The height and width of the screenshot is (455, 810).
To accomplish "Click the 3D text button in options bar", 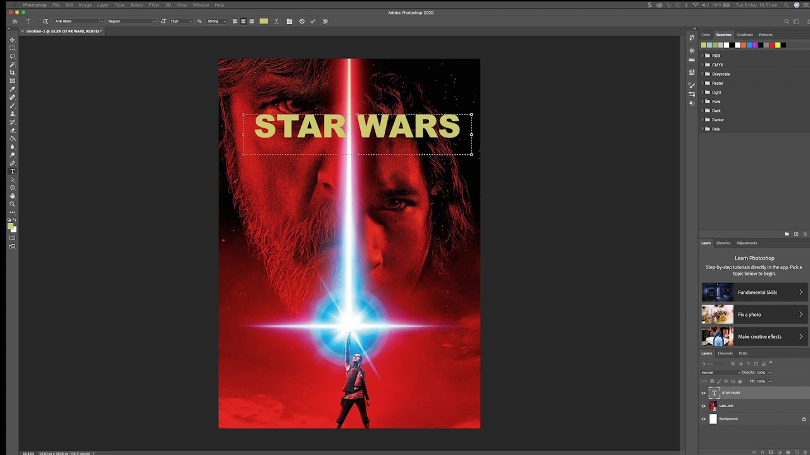I will click(x=325, y=21).
